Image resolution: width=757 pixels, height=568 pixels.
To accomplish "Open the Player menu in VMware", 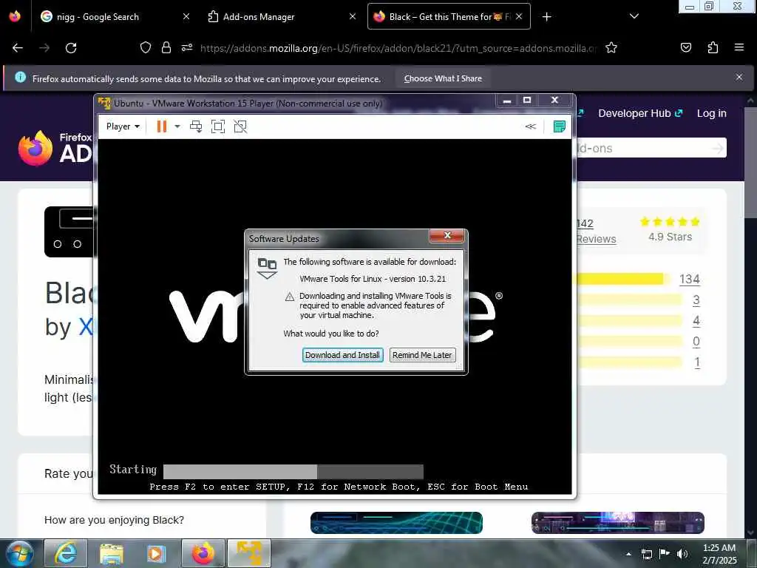I will [x=123, y=126].
